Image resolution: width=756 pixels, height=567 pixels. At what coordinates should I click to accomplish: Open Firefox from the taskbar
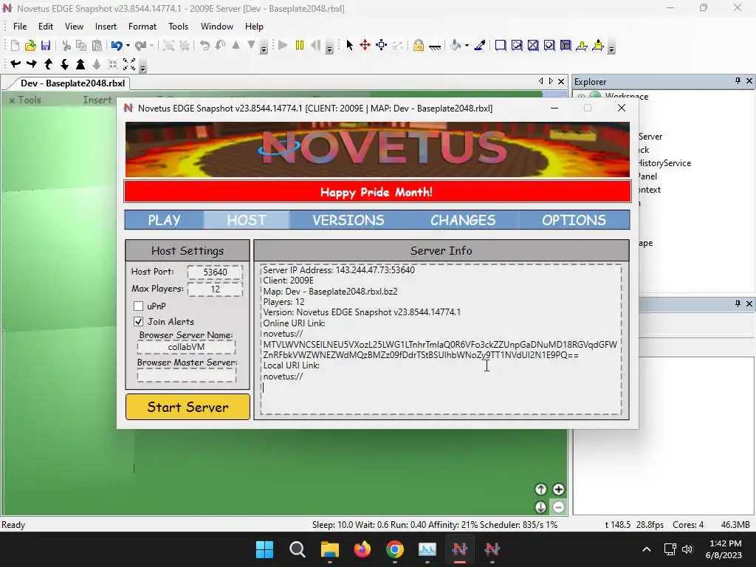362,549
